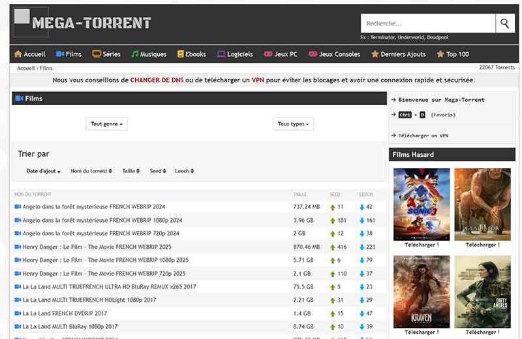Screen dimensions: 522x339
Task: Click the gamepad icon beside Jeux PC
Action: tap(268, 54)
